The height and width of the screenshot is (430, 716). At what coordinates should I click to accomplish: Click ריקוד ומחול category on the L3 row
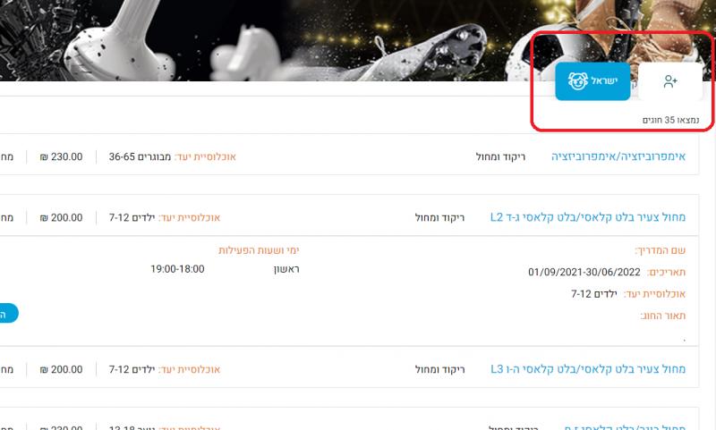pyautogui.click(x=439, y=369)
